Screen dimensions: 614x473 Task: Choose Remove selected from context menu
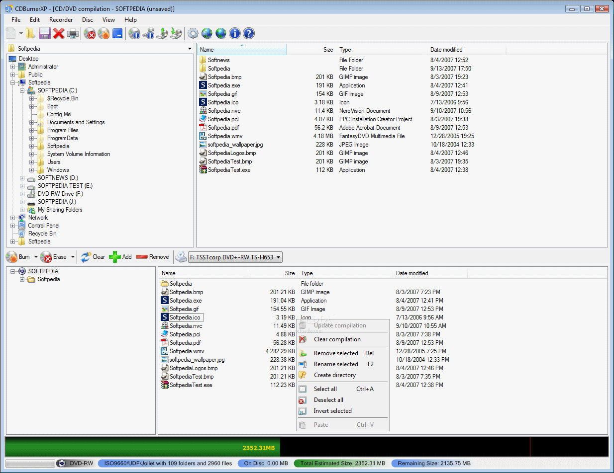(342, 353)
